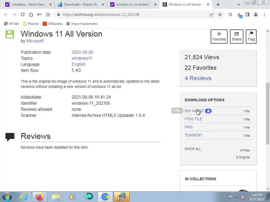Click the 9 Files count text

click(x=245, y=150)
